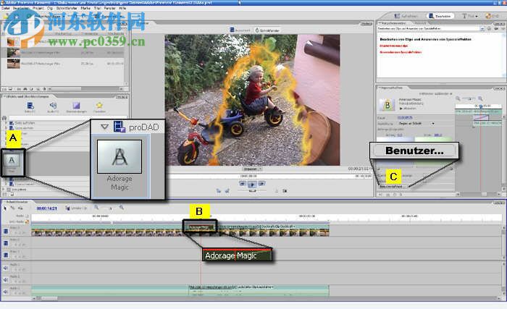Select the Audio FX effects icon
Image resolution: width=507 pixels, height=309 pixels.
(x=53, y=106)
